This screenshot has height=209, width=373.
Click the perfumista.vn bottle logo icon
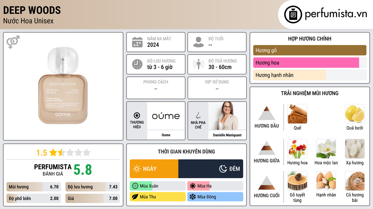[x=293, y=15]
